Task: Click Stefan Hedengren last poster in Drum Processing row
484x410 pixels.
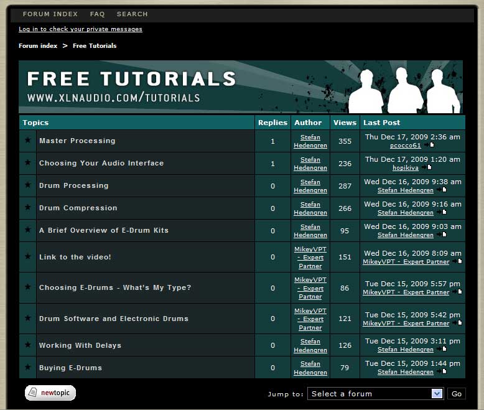Action: click(x=405, y=190)
